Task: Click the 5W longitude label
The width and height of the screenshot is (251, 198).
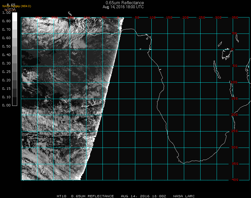Action: pyautogui.click(x=104, y=17)
